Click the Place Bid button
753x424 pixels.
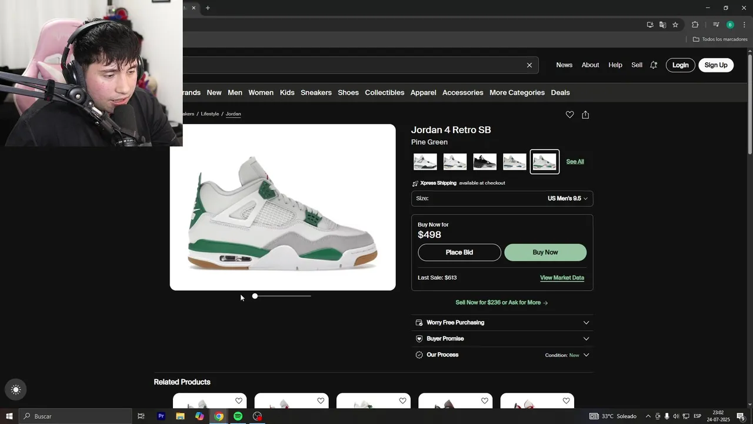(459, 252)
